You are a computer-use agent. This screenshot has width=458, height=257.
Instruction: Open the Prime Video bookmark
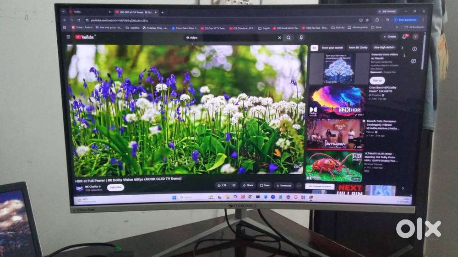[x=184, y=28]
